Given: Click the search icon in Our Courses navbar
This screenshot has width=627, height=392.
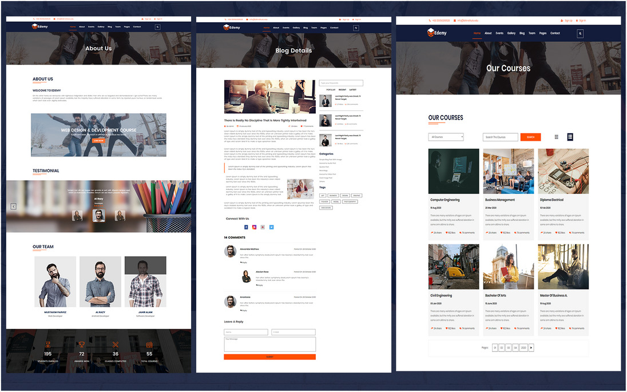Looking at the screenshot, I should pyautogui.click(x=580, y=34).
